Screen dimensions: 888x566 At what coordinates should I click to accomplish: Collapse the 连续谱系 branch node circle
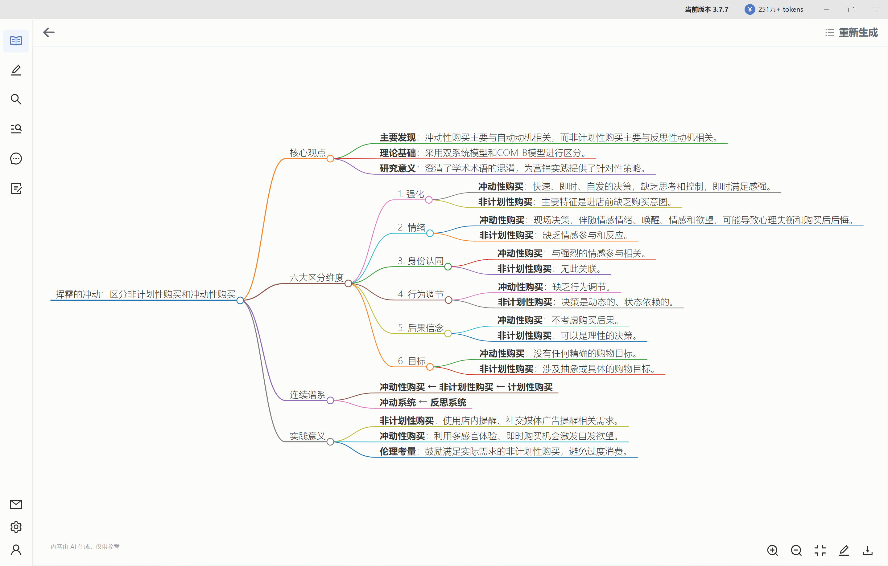point(330,400)
